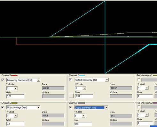157x127 pixels.
Task: Click the small button beside Channel 2 Gain
Action: [71, 96]
